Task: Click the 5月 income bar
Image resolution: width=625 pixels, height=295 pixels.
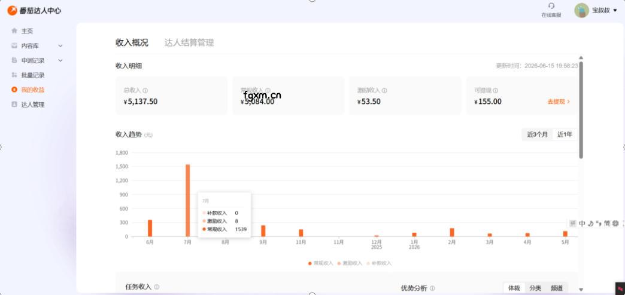Action: point(565,233)
